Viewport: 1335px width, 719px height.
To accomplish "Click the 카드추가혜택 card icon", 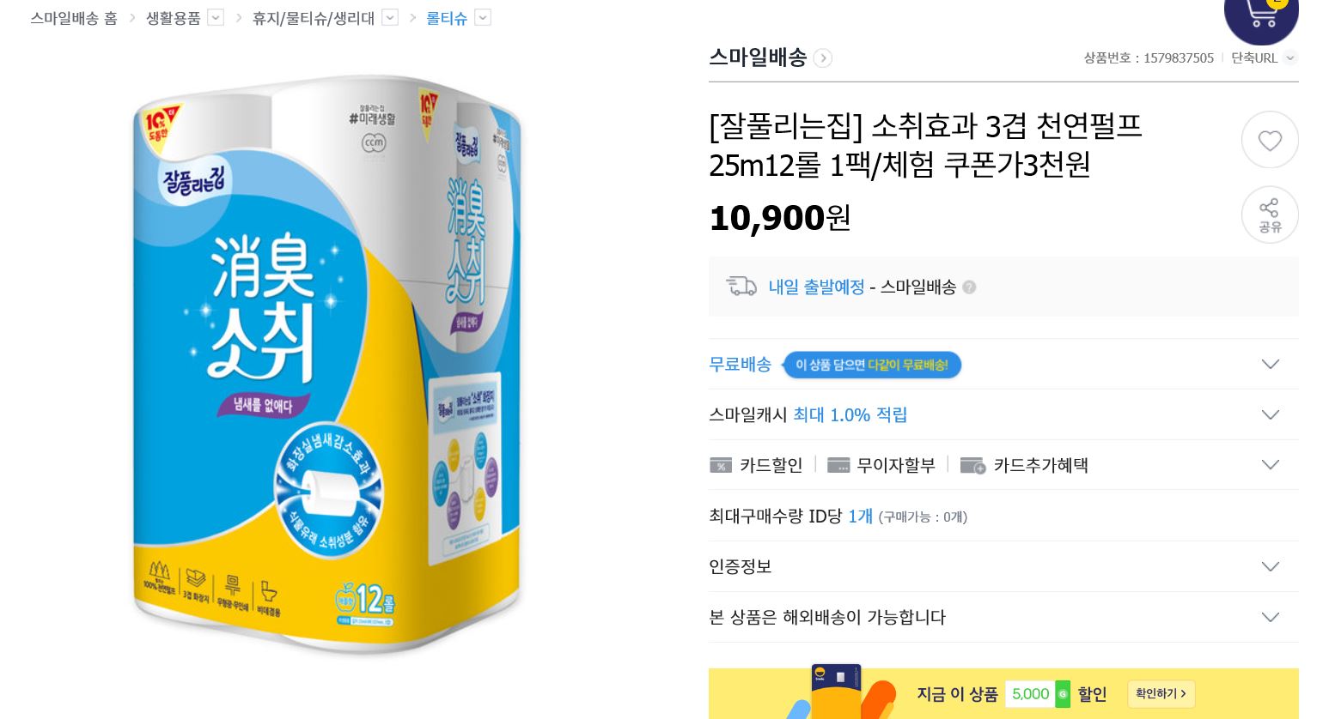I will pos(972,465).
